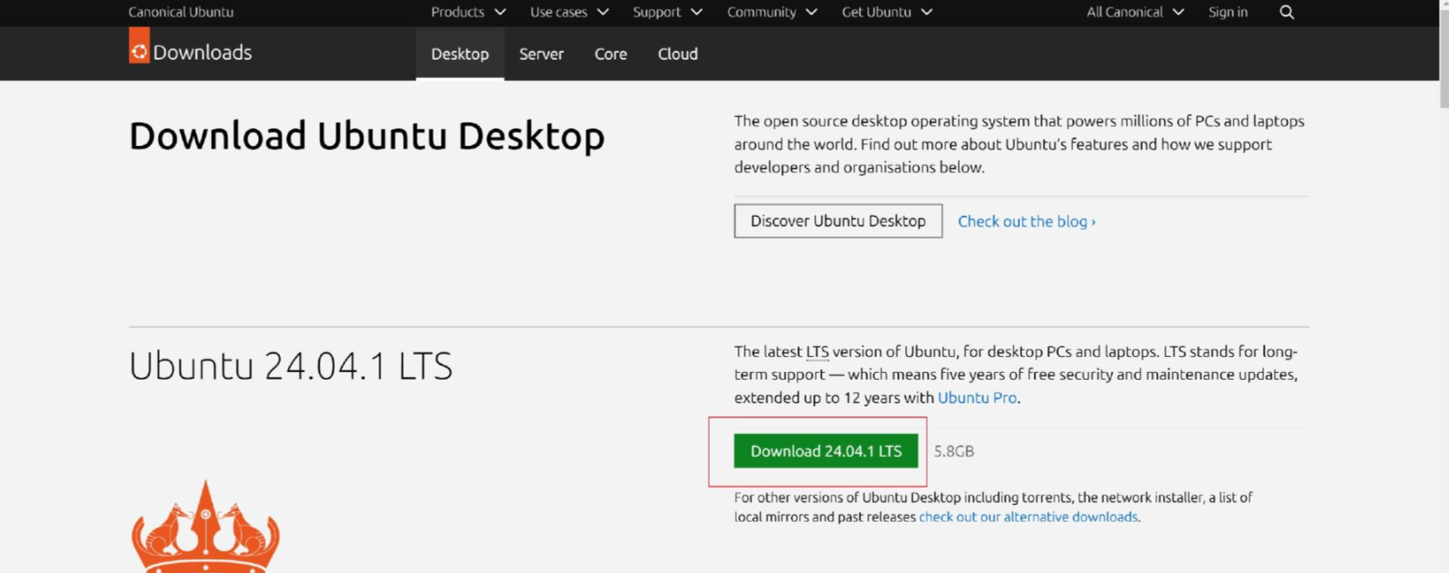Click the 5.8GB file size text

click(954, 451)
